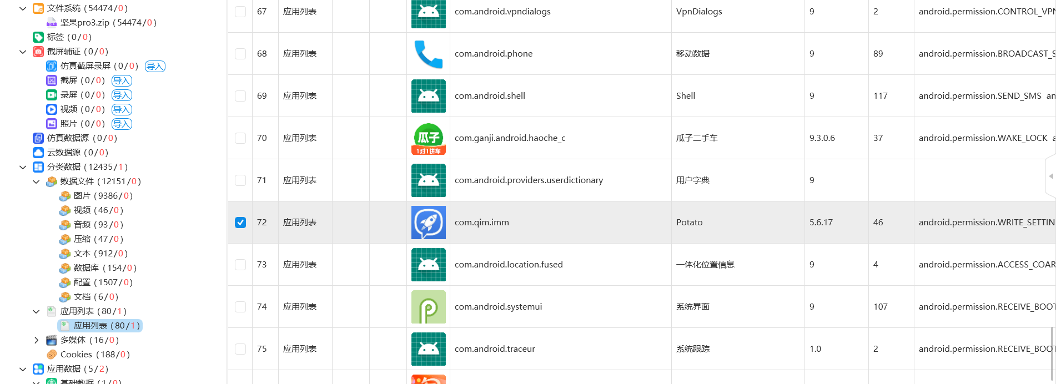Screen dimensions: 1056x384
Task: Click the 仿真数据源 icon
Action: pyautogui.click(x=38, y=138)
